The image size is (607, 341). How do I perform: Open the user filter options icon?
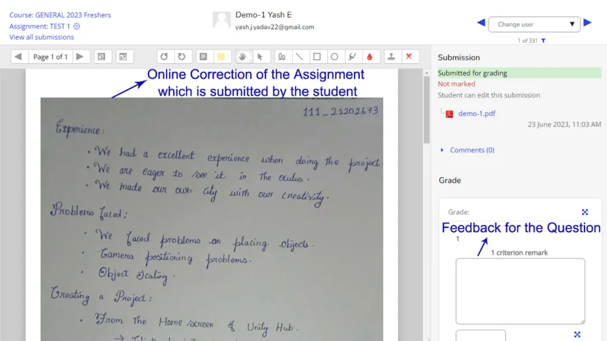tap(544, 41)
